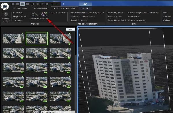The height and width of the screenshot is (113, 173).
Task: Open the SCENE tab
Action: [85, 8]
